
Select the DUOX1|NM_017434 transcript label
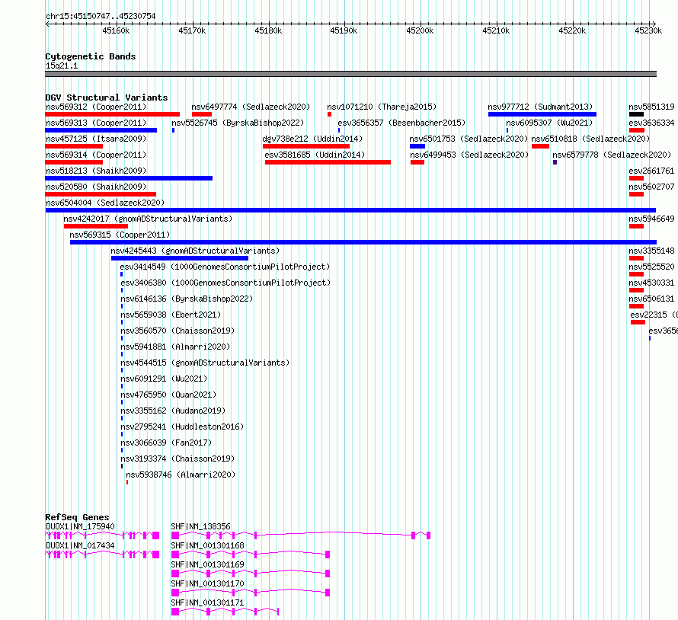click(80, 545)
